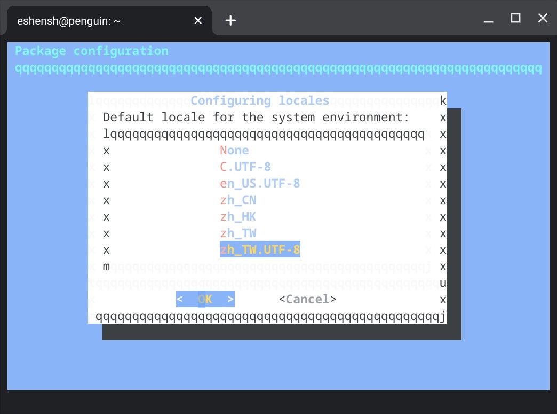Viewport: 557px width, 414px height.
Task: Minimize the terminal window
Action: click(488, 20)
